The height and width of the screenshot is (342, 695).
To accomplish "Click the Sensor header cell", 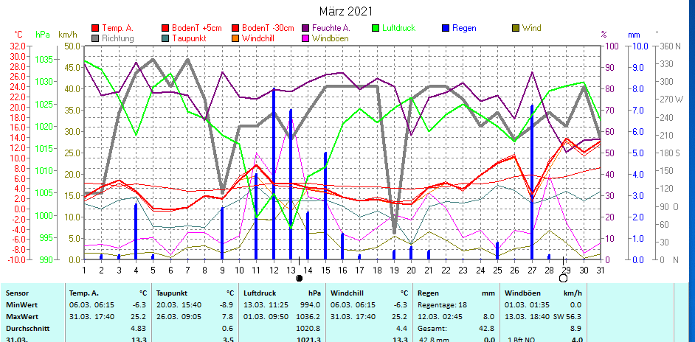I will pos(17,293).
